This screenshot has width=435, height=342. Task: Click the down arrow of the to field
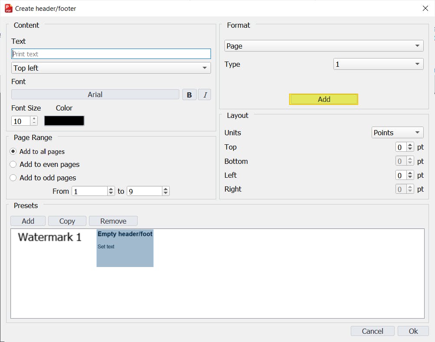[165, 193]
